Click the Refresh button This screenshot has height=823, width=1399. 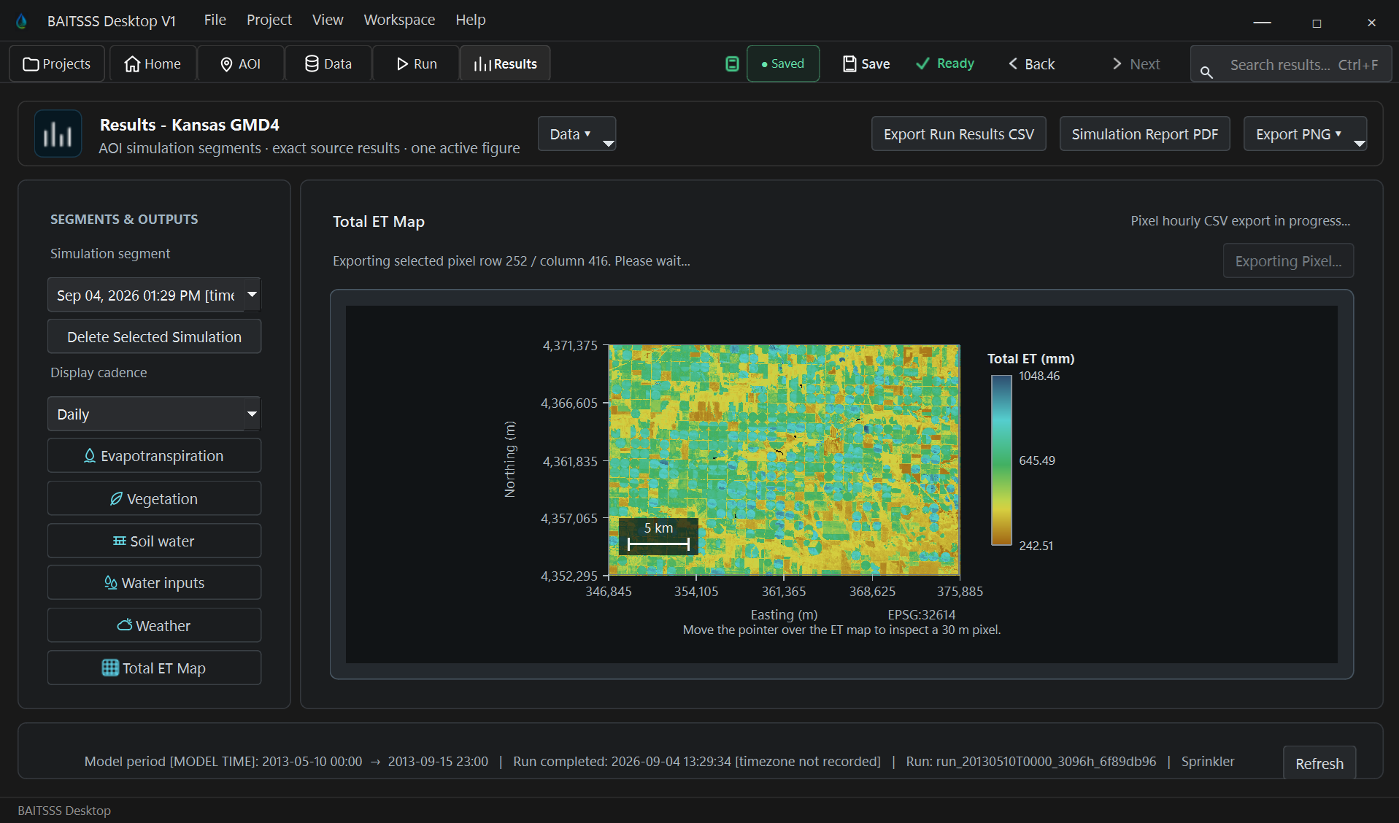coord(1319,763)
